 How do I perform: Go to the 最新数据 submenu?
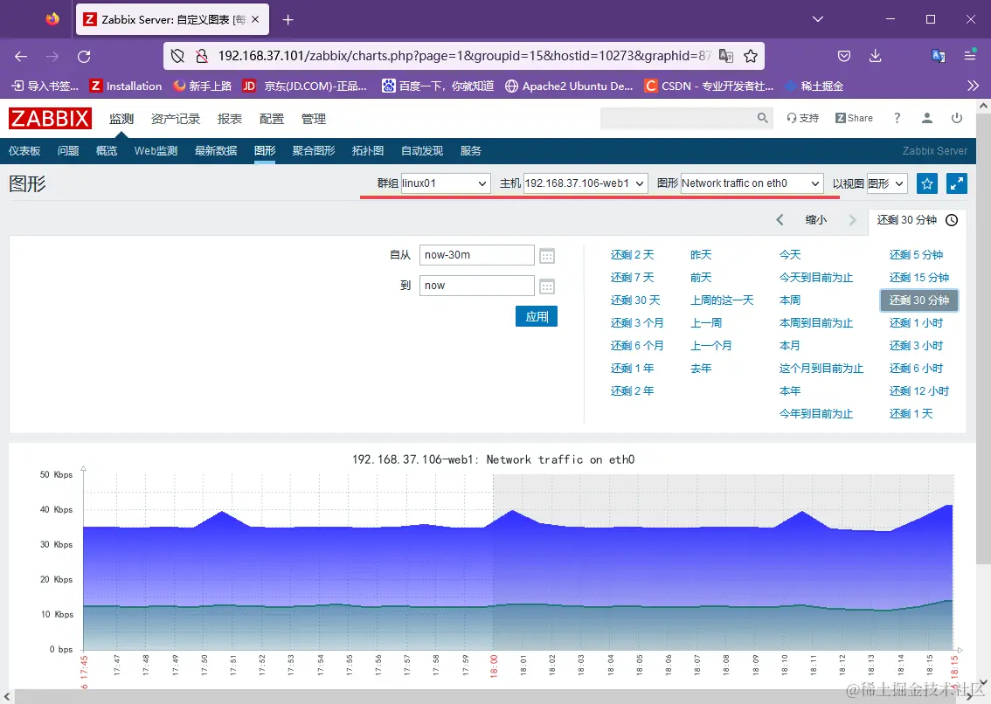point(216,151)
